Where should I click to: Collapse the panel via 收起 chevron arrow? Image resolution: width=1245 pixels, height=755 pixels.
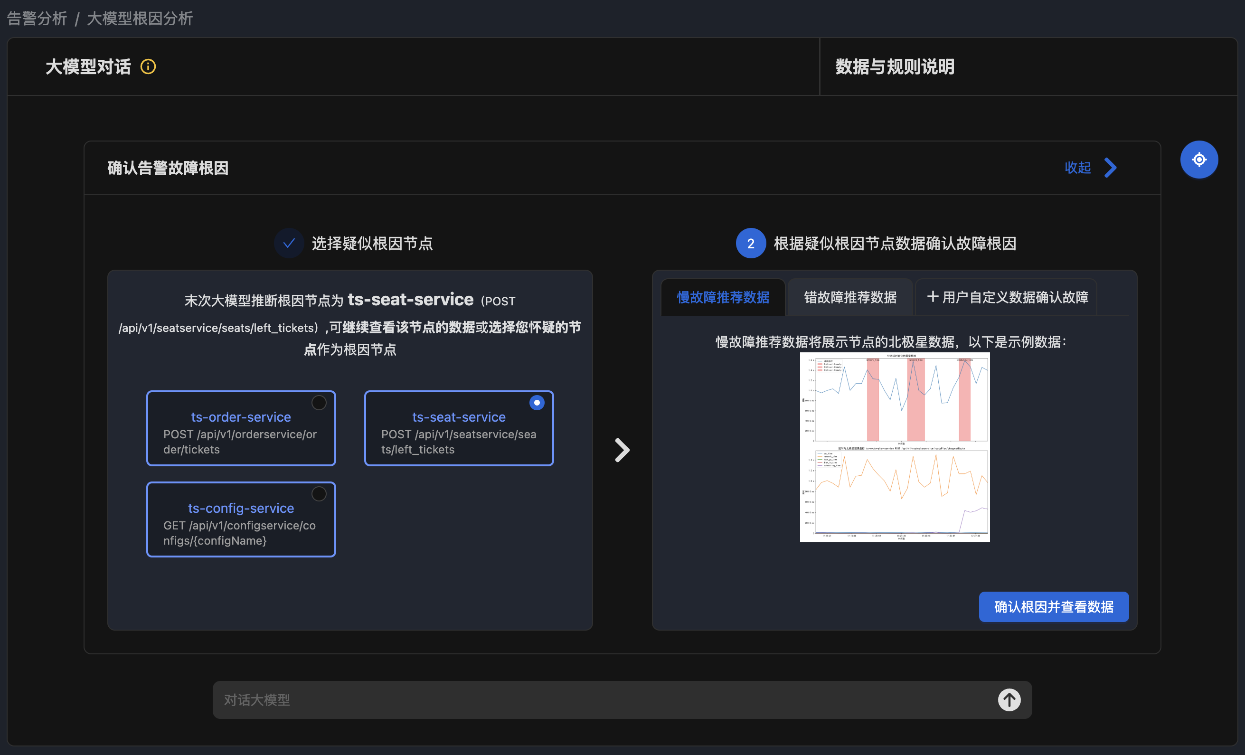(1110, 168)
